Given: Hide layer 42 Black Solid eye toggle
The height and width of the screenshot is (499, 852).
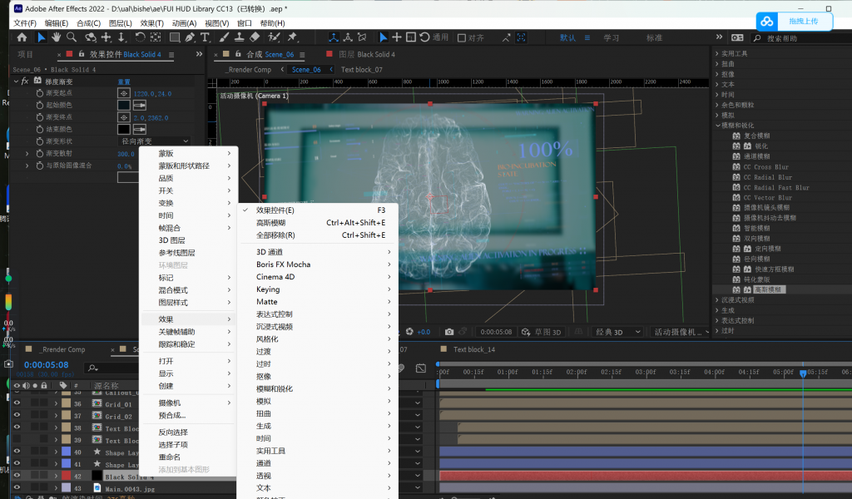Looking at the screenshot, I should pyautogui.click(x=17, y=475).
